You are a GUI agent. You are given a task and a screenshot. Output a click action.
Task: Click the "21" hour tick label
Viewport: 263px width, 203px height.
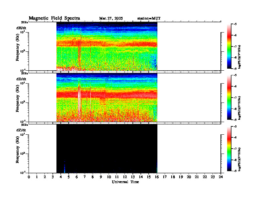(197, 177)
